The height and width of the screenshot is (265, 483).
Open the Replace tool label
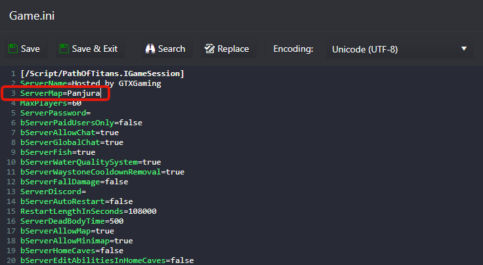(x=233, y=49)
